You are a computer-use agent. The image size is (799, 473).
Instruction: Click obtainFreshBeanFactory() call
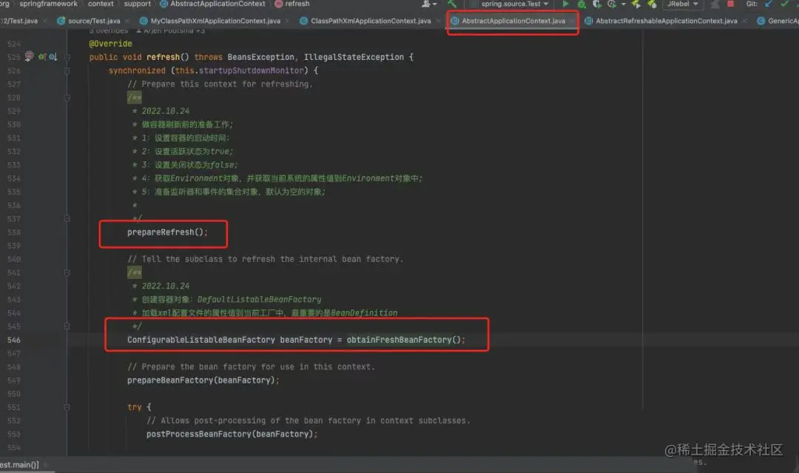pyautogui.click(x=405, y=340)
